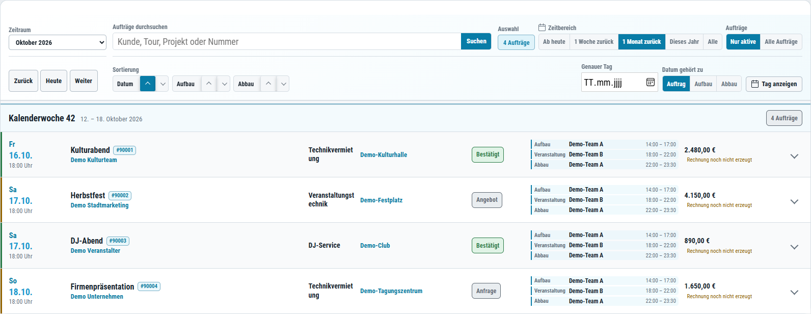The image size is (811, 314).
Task: Expand the Firmenpräsentation order row
Action: [794, 292]
